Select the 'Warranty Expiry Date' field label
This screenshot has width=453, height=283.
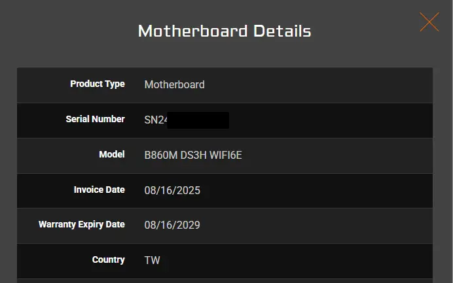[82, 224]
